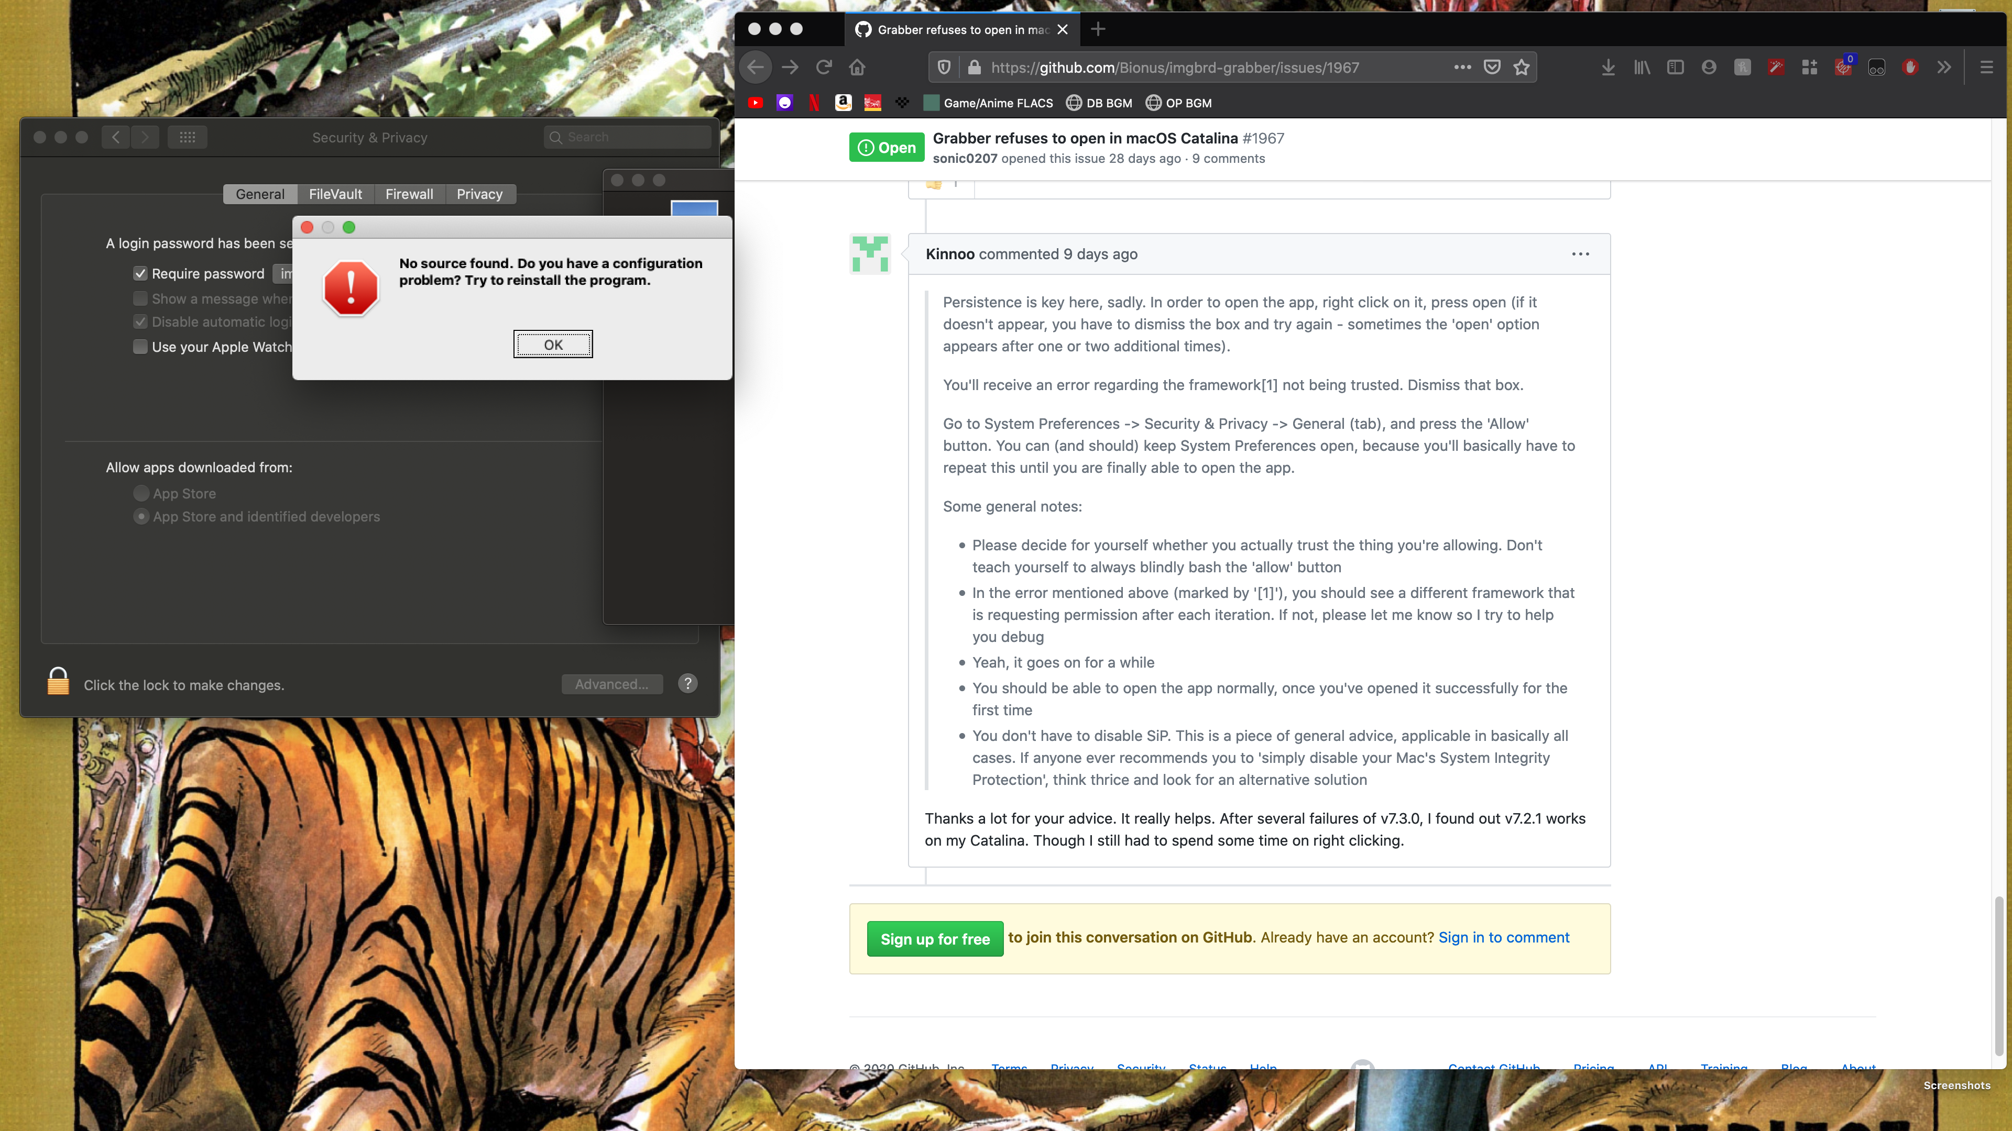
Task: Open page actions three-dot menu in URL bar
Action: pos(1463,68)
